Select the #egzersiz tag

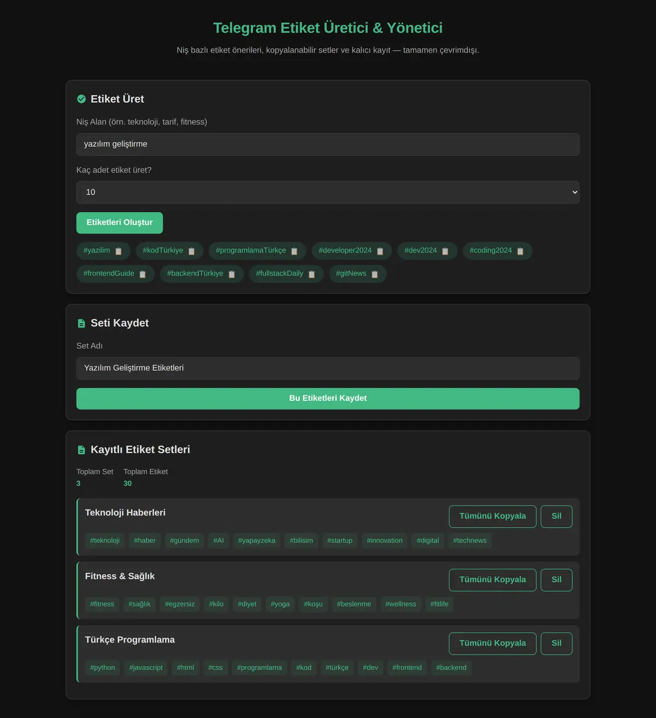180,604
